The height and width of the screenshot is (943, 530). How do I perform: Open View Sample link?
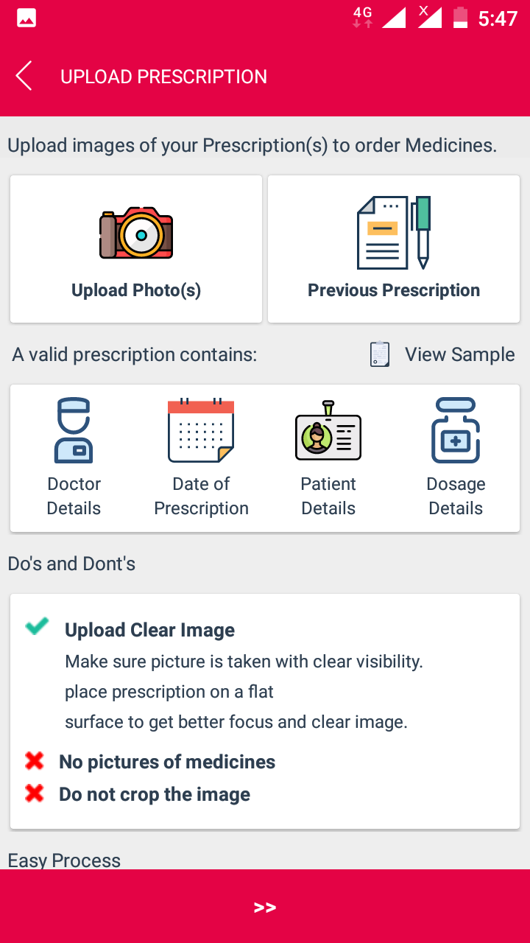[x=459, y=354]
